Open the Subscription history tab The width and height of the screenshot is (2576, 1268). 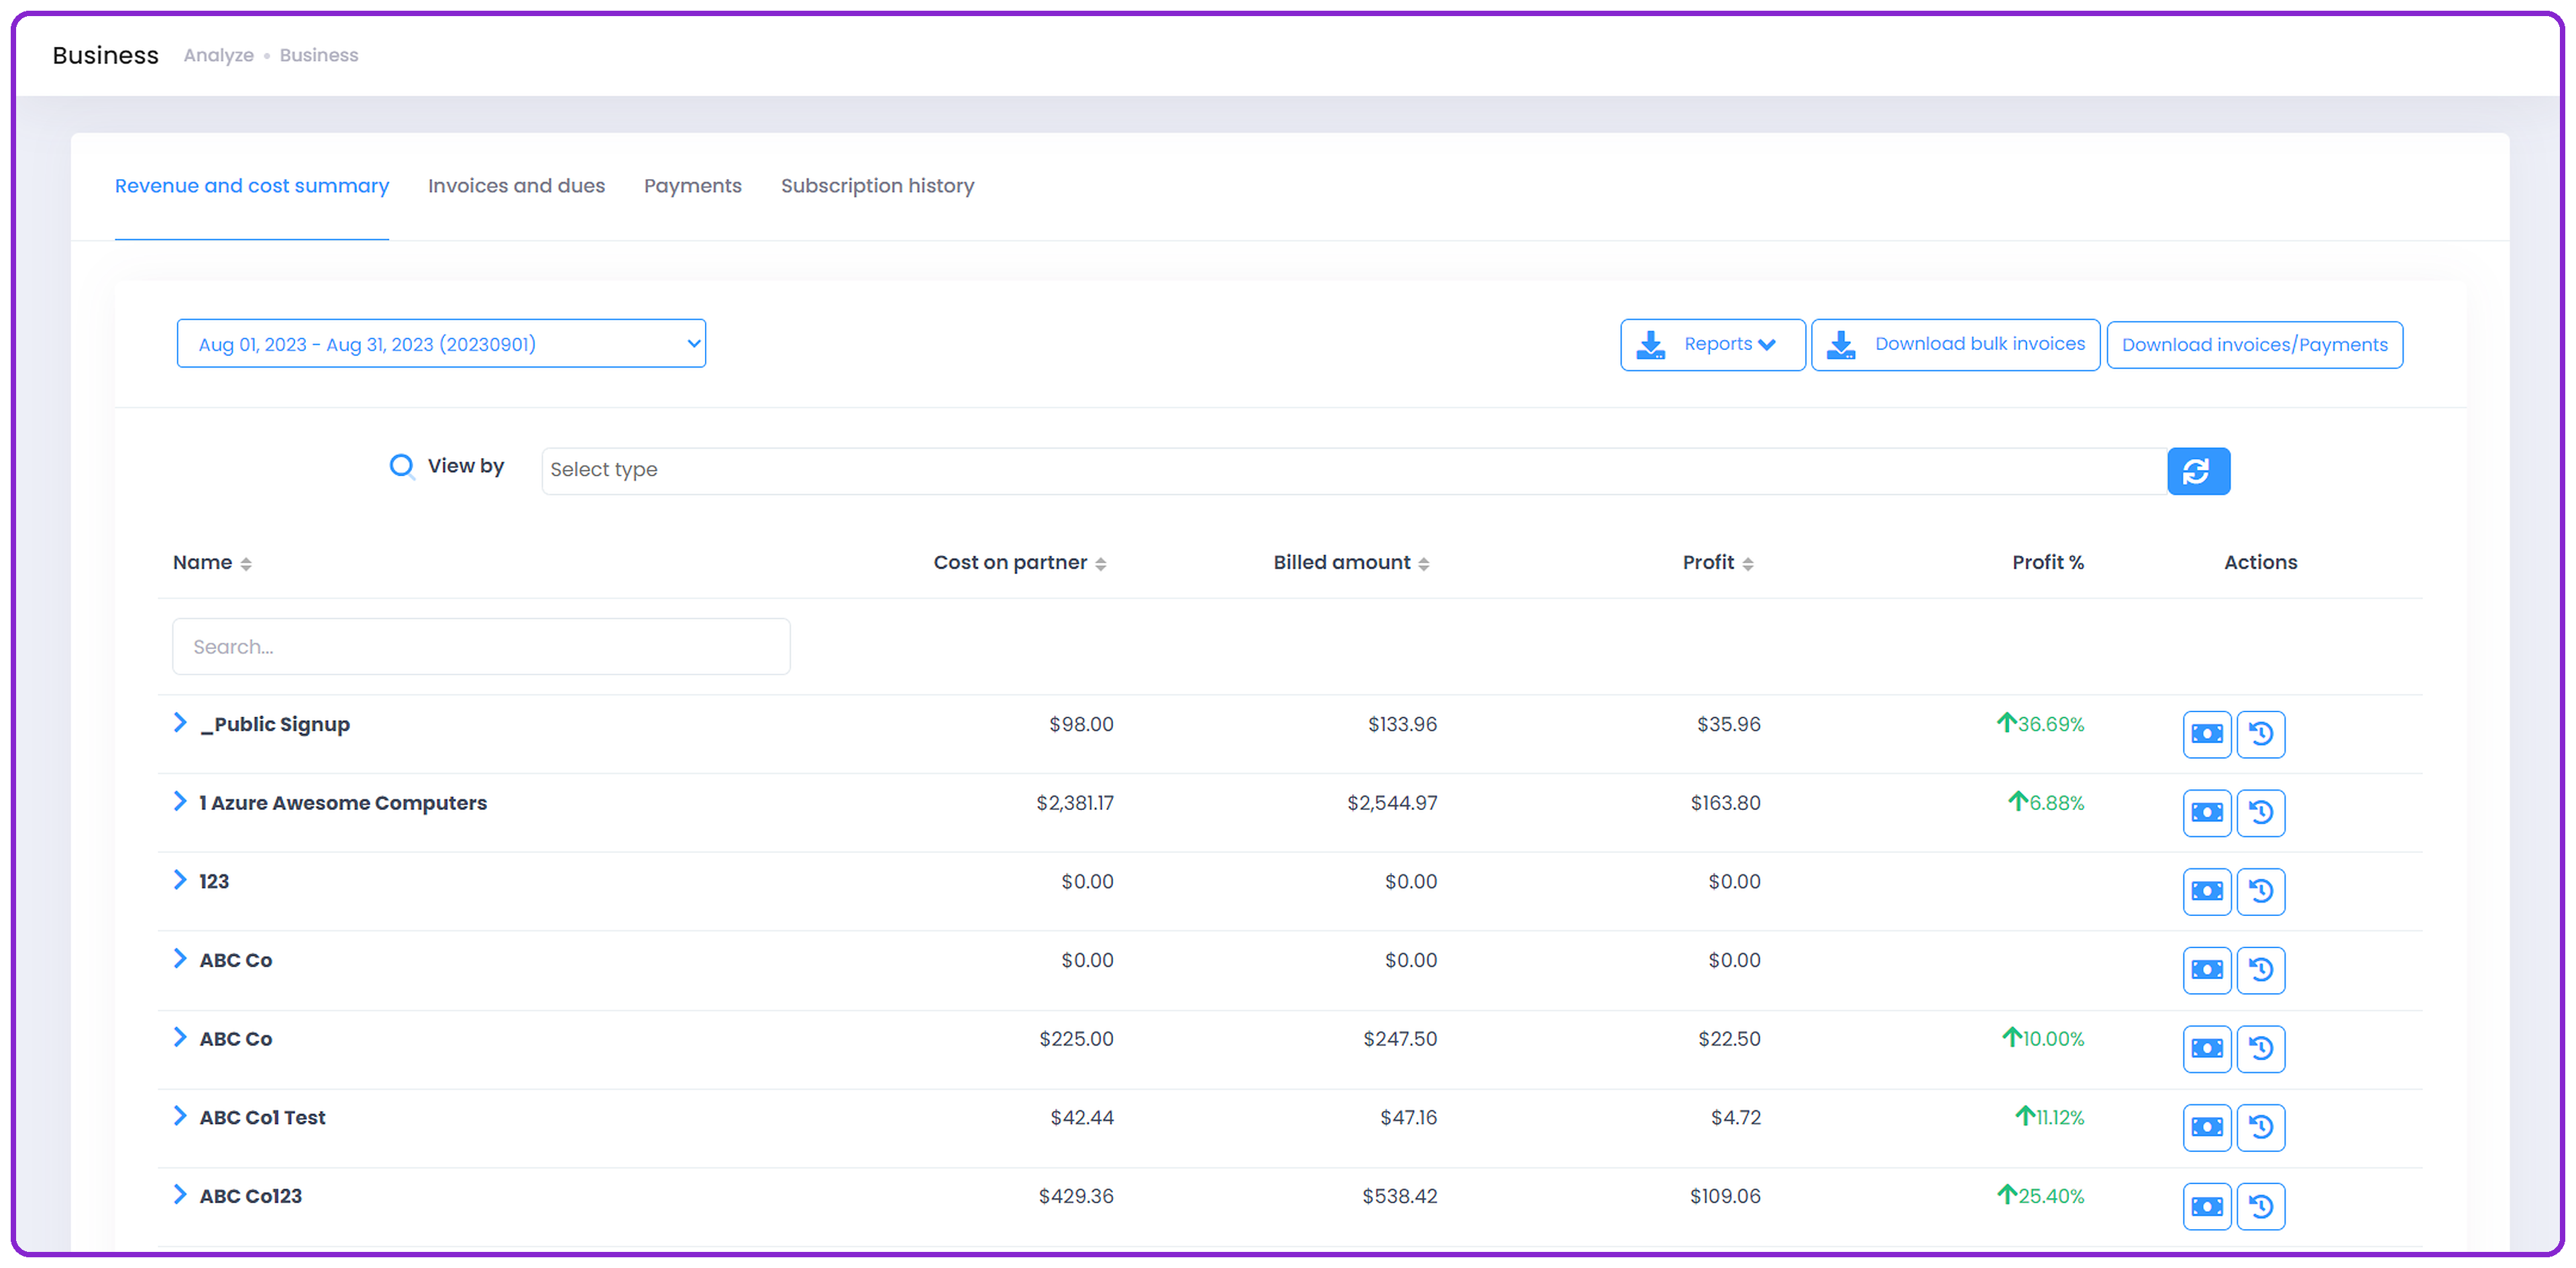click(877, 186)
